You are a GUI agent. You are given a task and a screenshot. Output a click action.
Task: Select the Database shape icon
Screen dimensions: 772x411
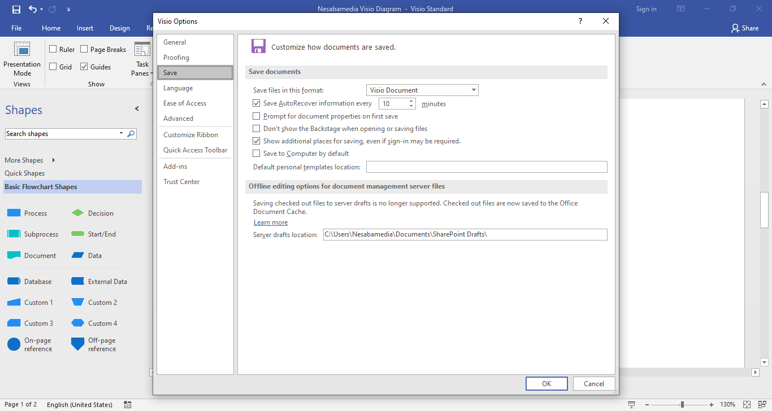14,281
